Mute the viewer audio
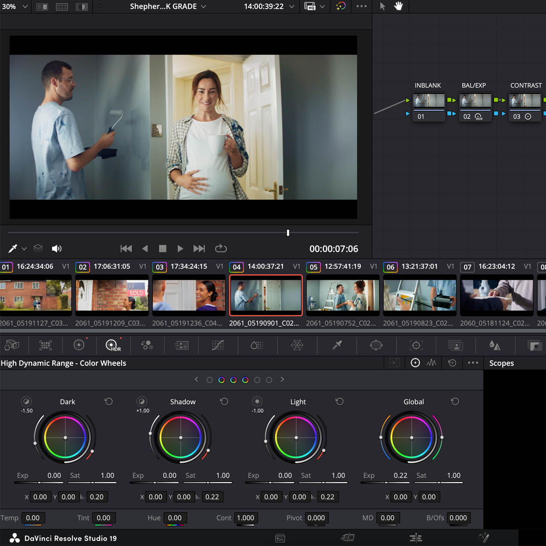This screenshot has width=546, height=546. click(x=56, y=248)
